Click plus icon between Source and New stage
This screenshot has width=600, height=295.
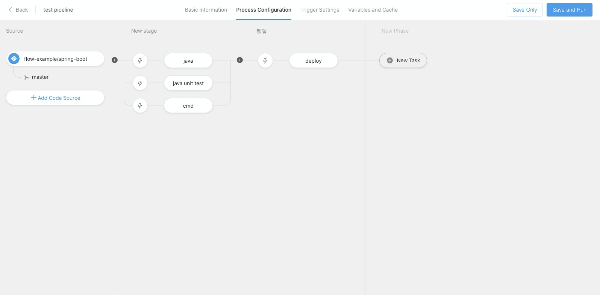[x=115, y=60]
